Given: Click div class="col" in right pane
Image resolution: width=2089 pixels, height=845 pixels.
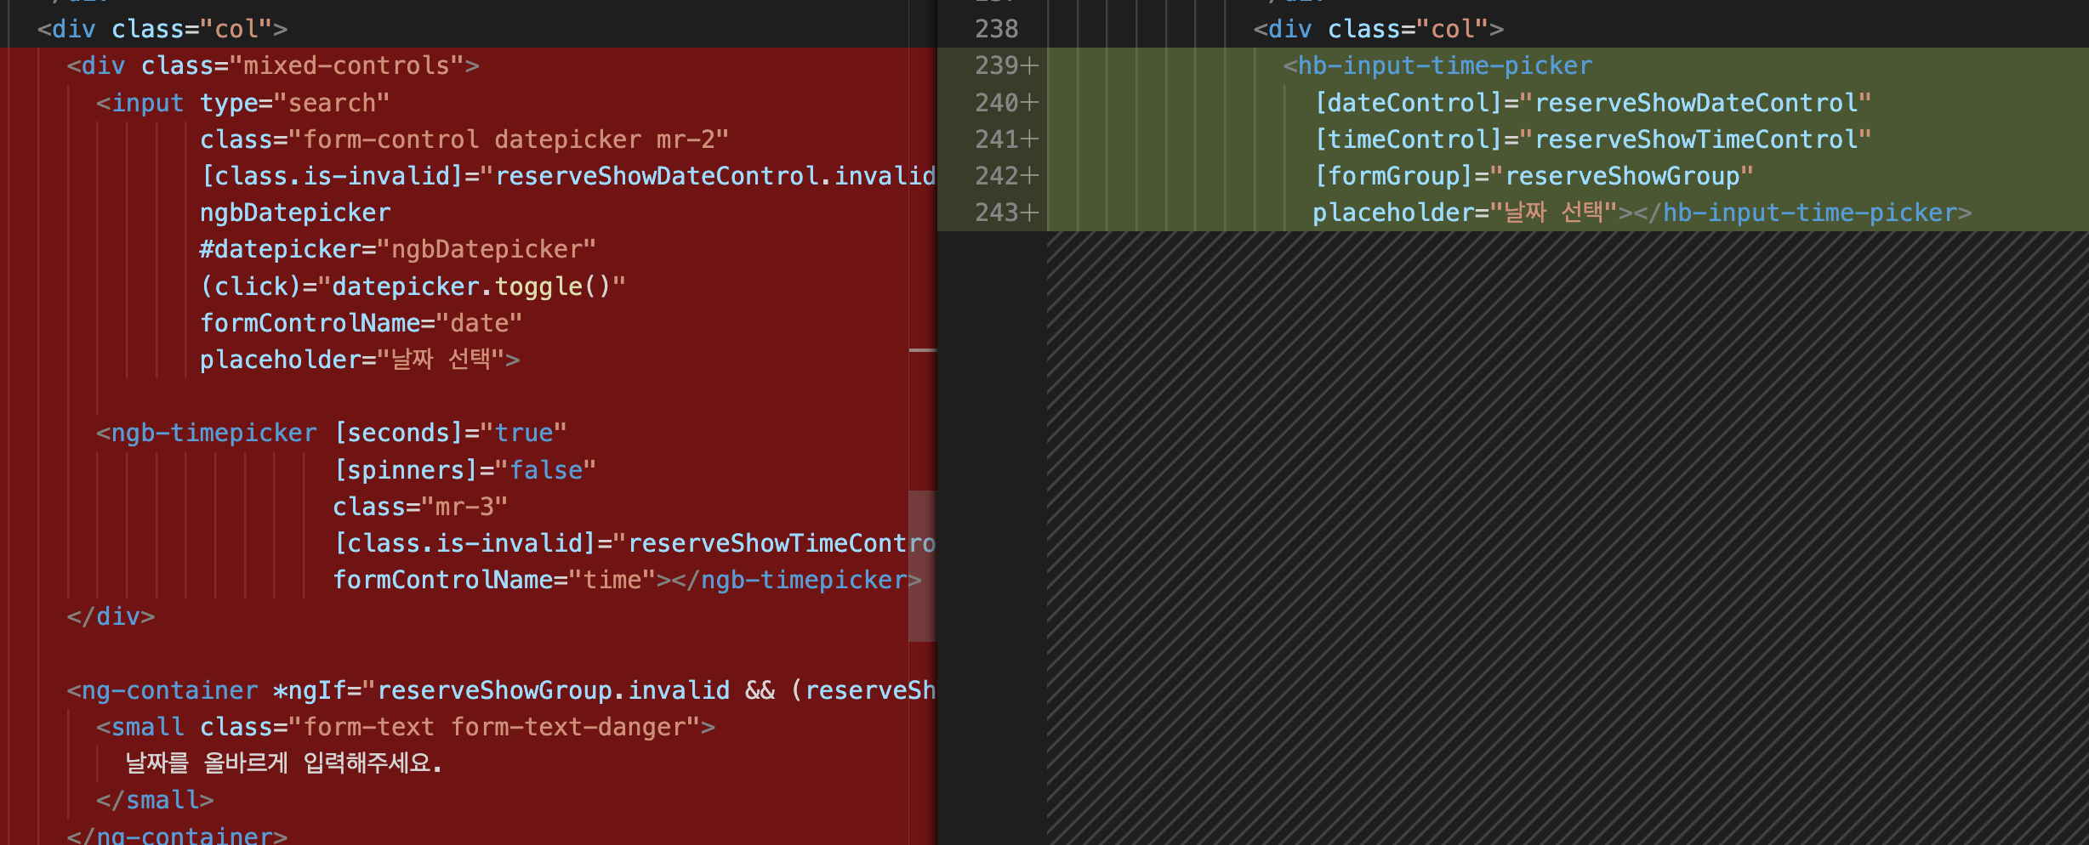Looking at the screenshot, I should (x=1378, y=29).
